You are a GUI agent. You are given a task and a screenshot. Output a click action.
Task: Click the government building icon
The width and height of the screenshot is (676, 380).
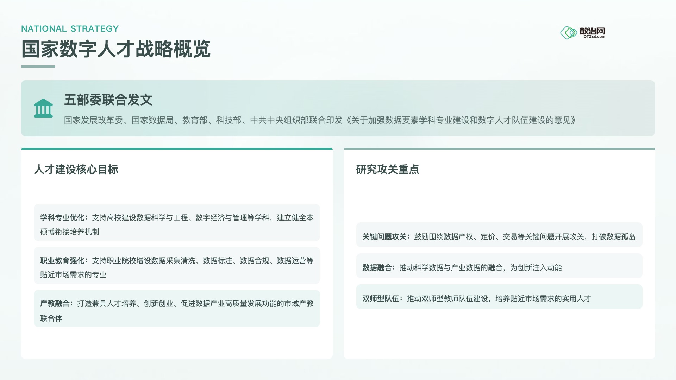coord(43,108)
